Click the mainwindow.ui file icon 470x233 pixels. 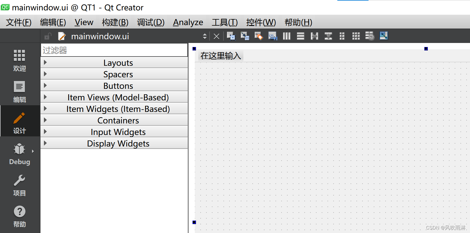pyautogui.click(x=62, y=36)
